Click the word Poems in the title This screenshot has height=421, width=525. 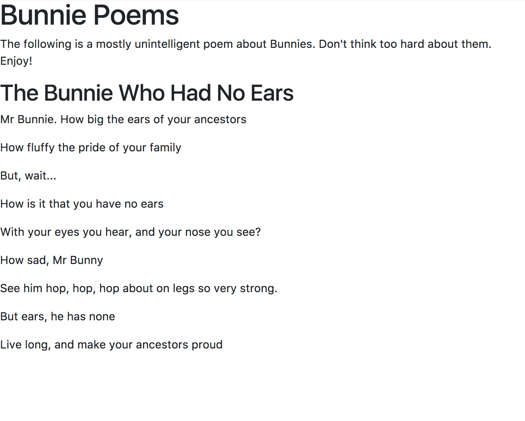(x=136, y=15)
